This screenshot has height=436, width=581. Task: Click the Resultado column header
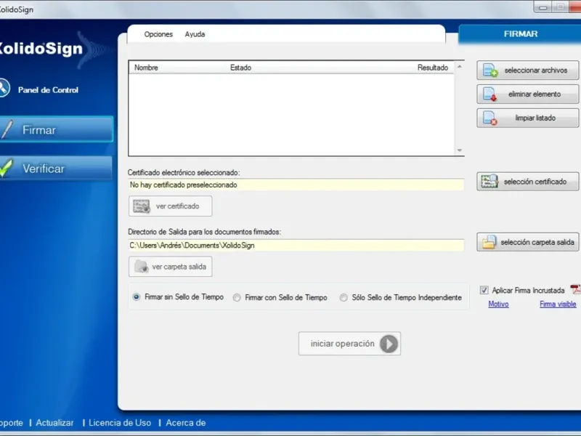pos(433,68)
